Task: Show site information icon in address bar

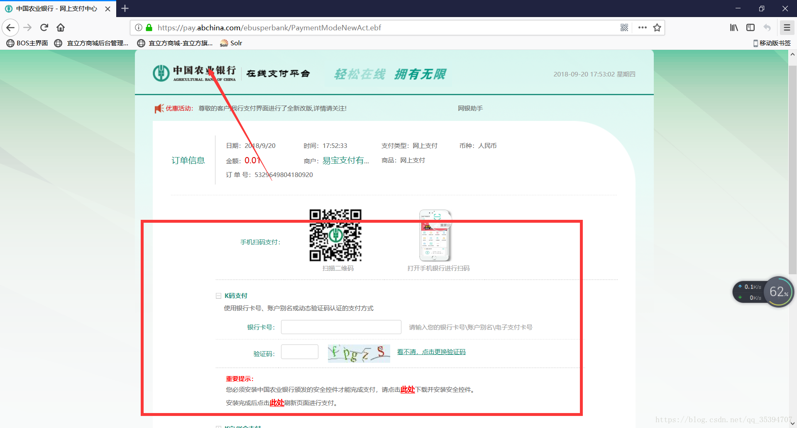Action: tap(139, 27)
